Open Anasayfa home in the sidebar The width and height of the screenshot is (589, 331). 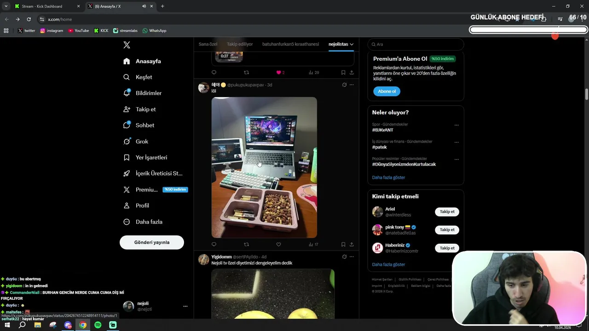click(142, 61)
